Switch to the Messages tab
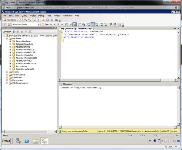Image resolution: width=182 pixels, height=150 pixels. 66,84
